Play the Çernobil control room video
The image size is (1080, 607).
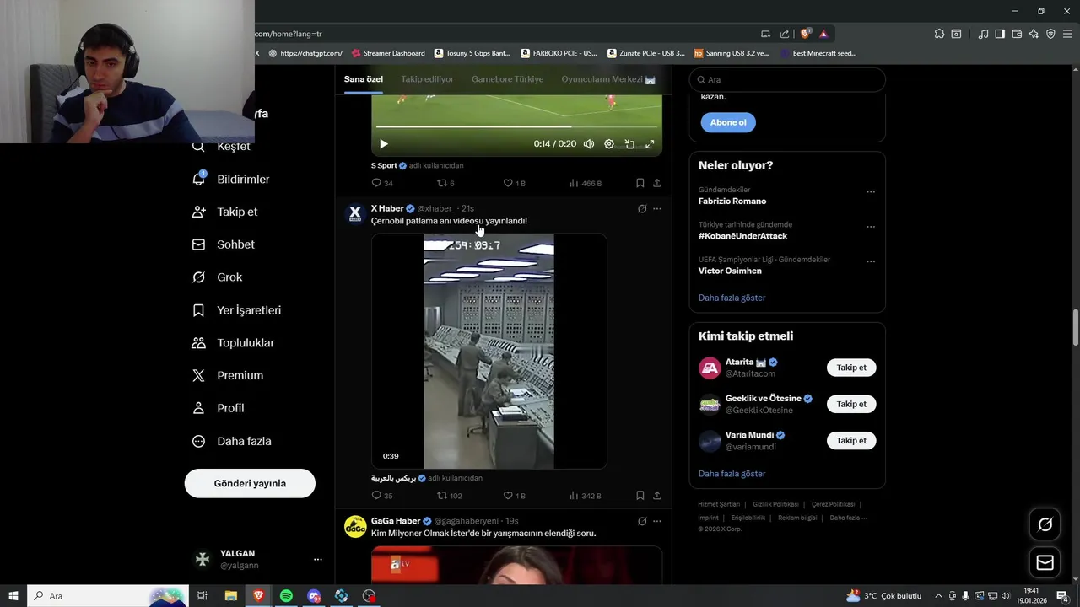pos(489,351)
